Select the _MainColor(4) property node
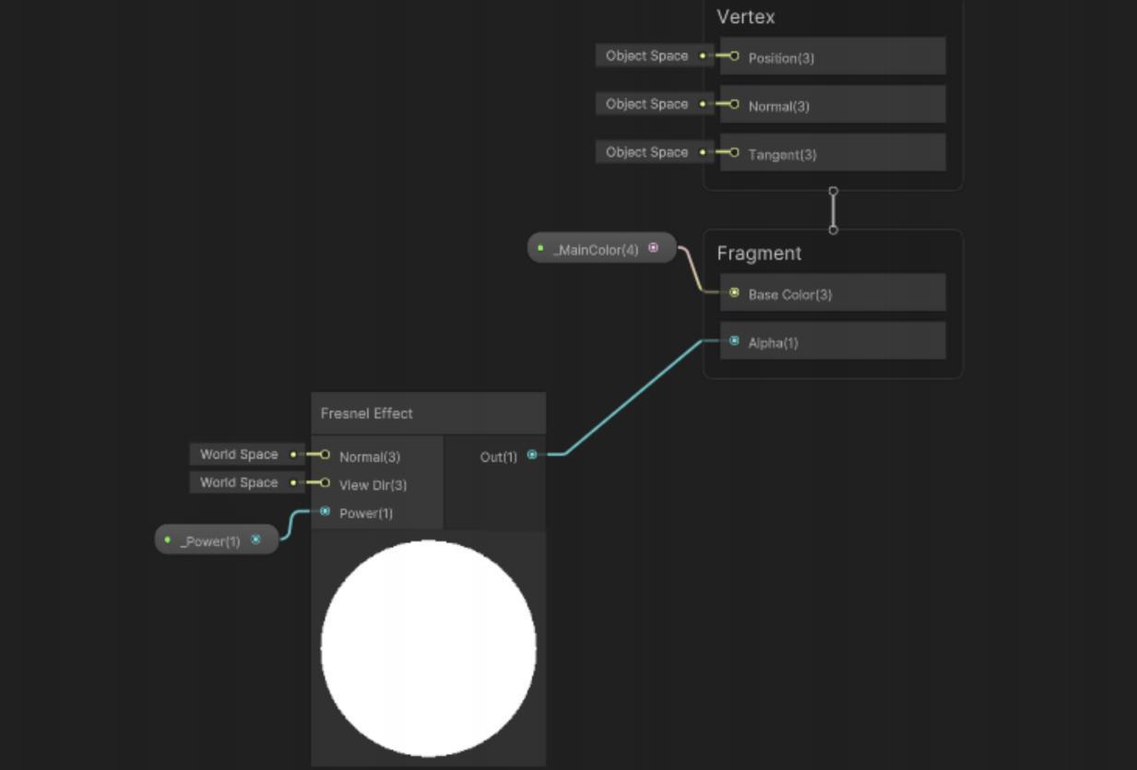Screen dimensions: 1137x770 [602, 248]
